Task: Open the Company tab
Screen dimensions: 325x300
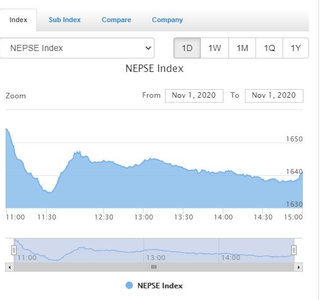Action: (x=167, y=20)
